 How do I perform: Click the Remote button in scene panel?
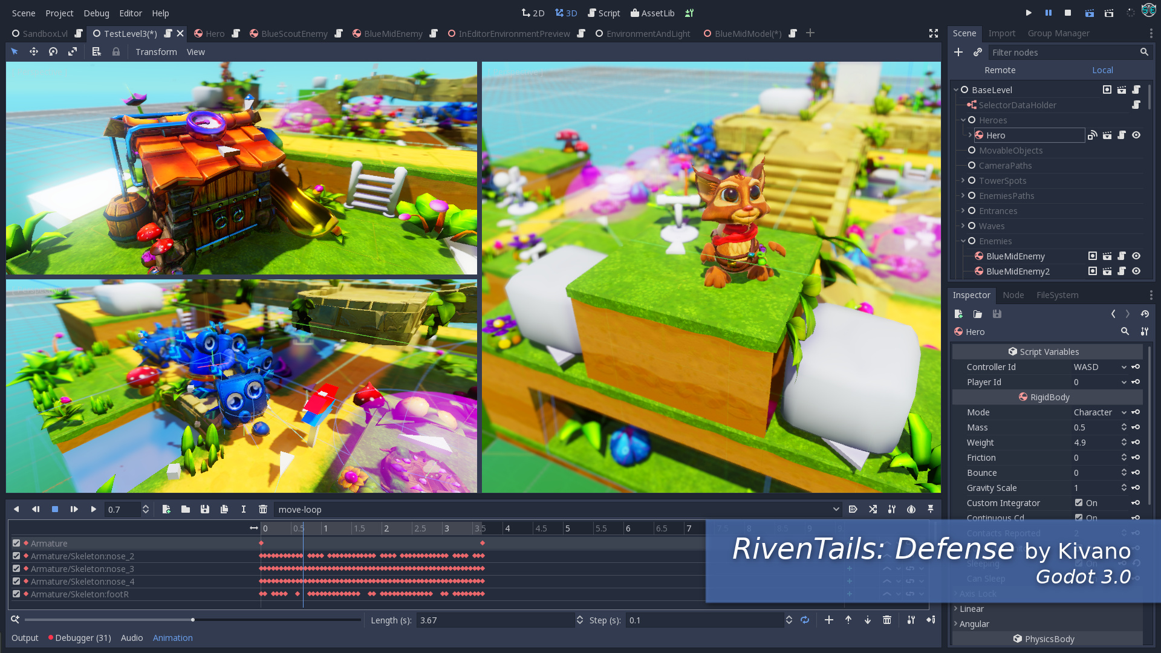[x=999, y=70]
